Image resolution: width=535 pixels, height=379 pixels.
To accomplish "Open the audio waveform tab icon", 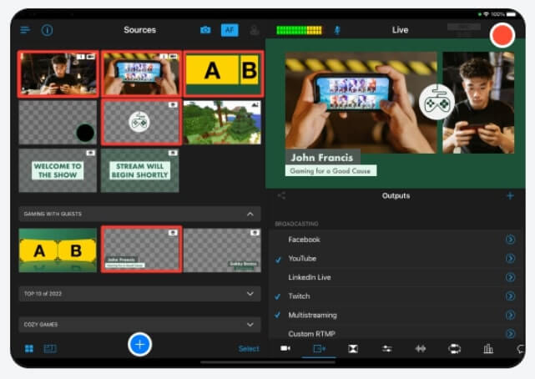I will 421,349.
